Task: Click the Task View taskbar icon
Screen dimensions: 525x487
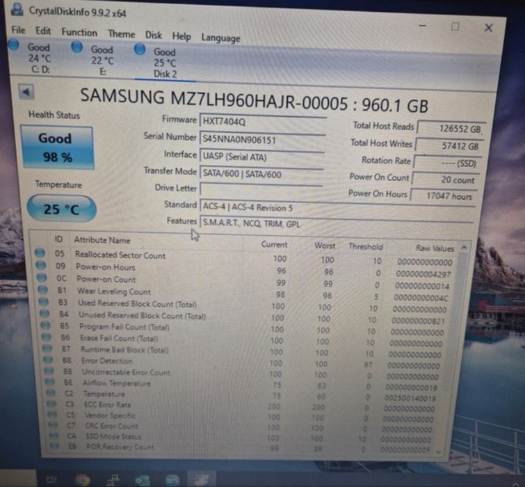Action: (51, 479)
